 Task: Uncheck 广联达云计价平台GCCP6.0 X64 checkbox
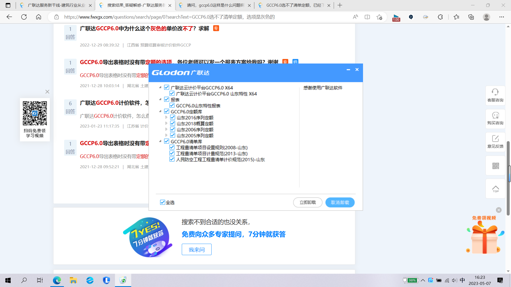tap(167, 87)
